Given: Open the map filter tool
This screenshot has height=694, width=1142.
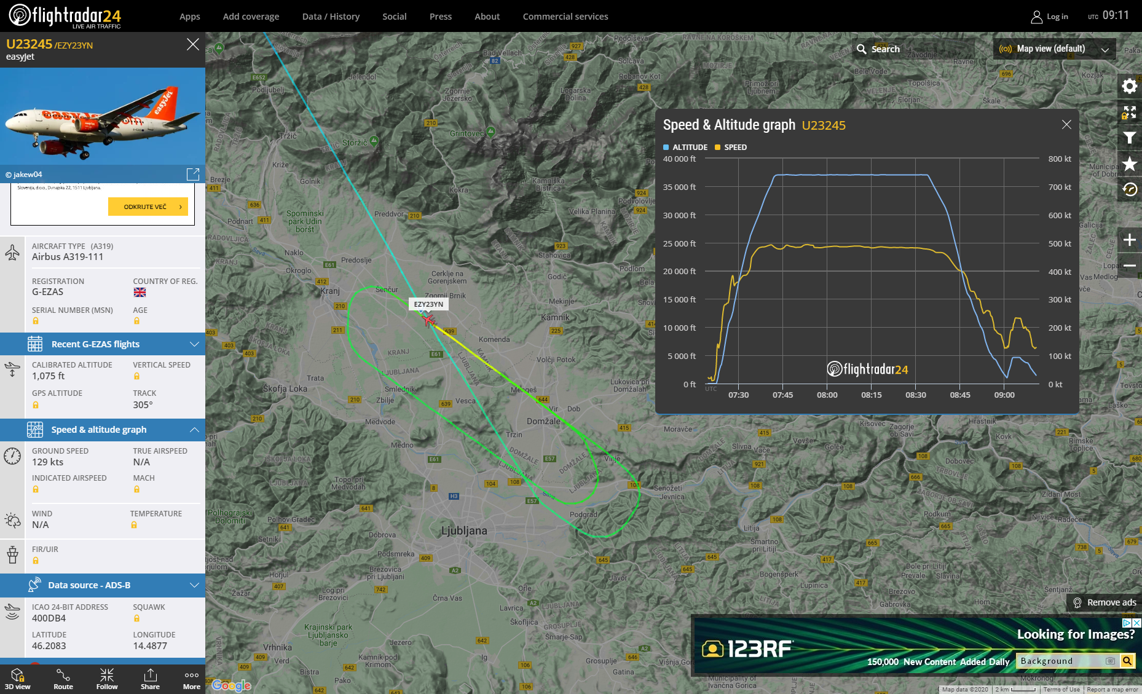Looking at the screenshot, I should pos(1129,138).
